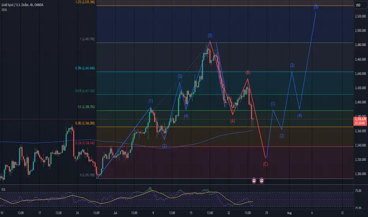Select the SMA indicator label
Image resolution: width=368 pixels, height=217 pixels.
coord(4,10)
